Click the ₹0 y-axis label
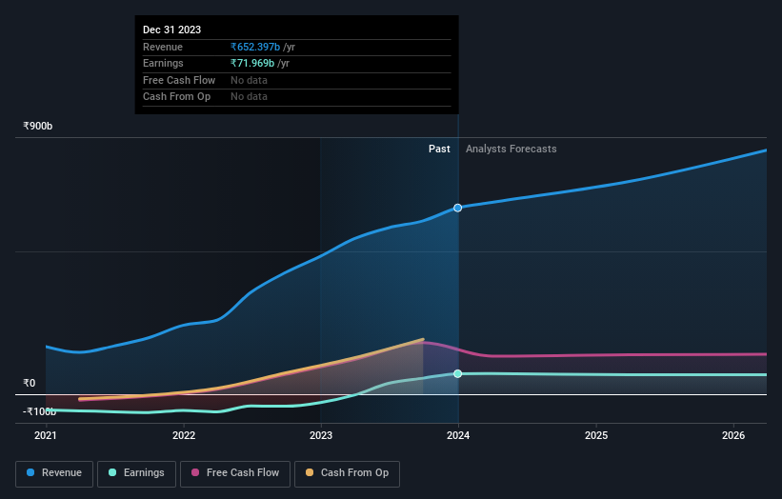 (x=30, y=383)
